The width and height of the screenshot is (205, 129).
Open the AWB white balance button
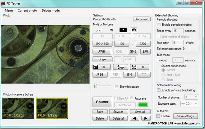pyautogui.click(x=102, y=51)
